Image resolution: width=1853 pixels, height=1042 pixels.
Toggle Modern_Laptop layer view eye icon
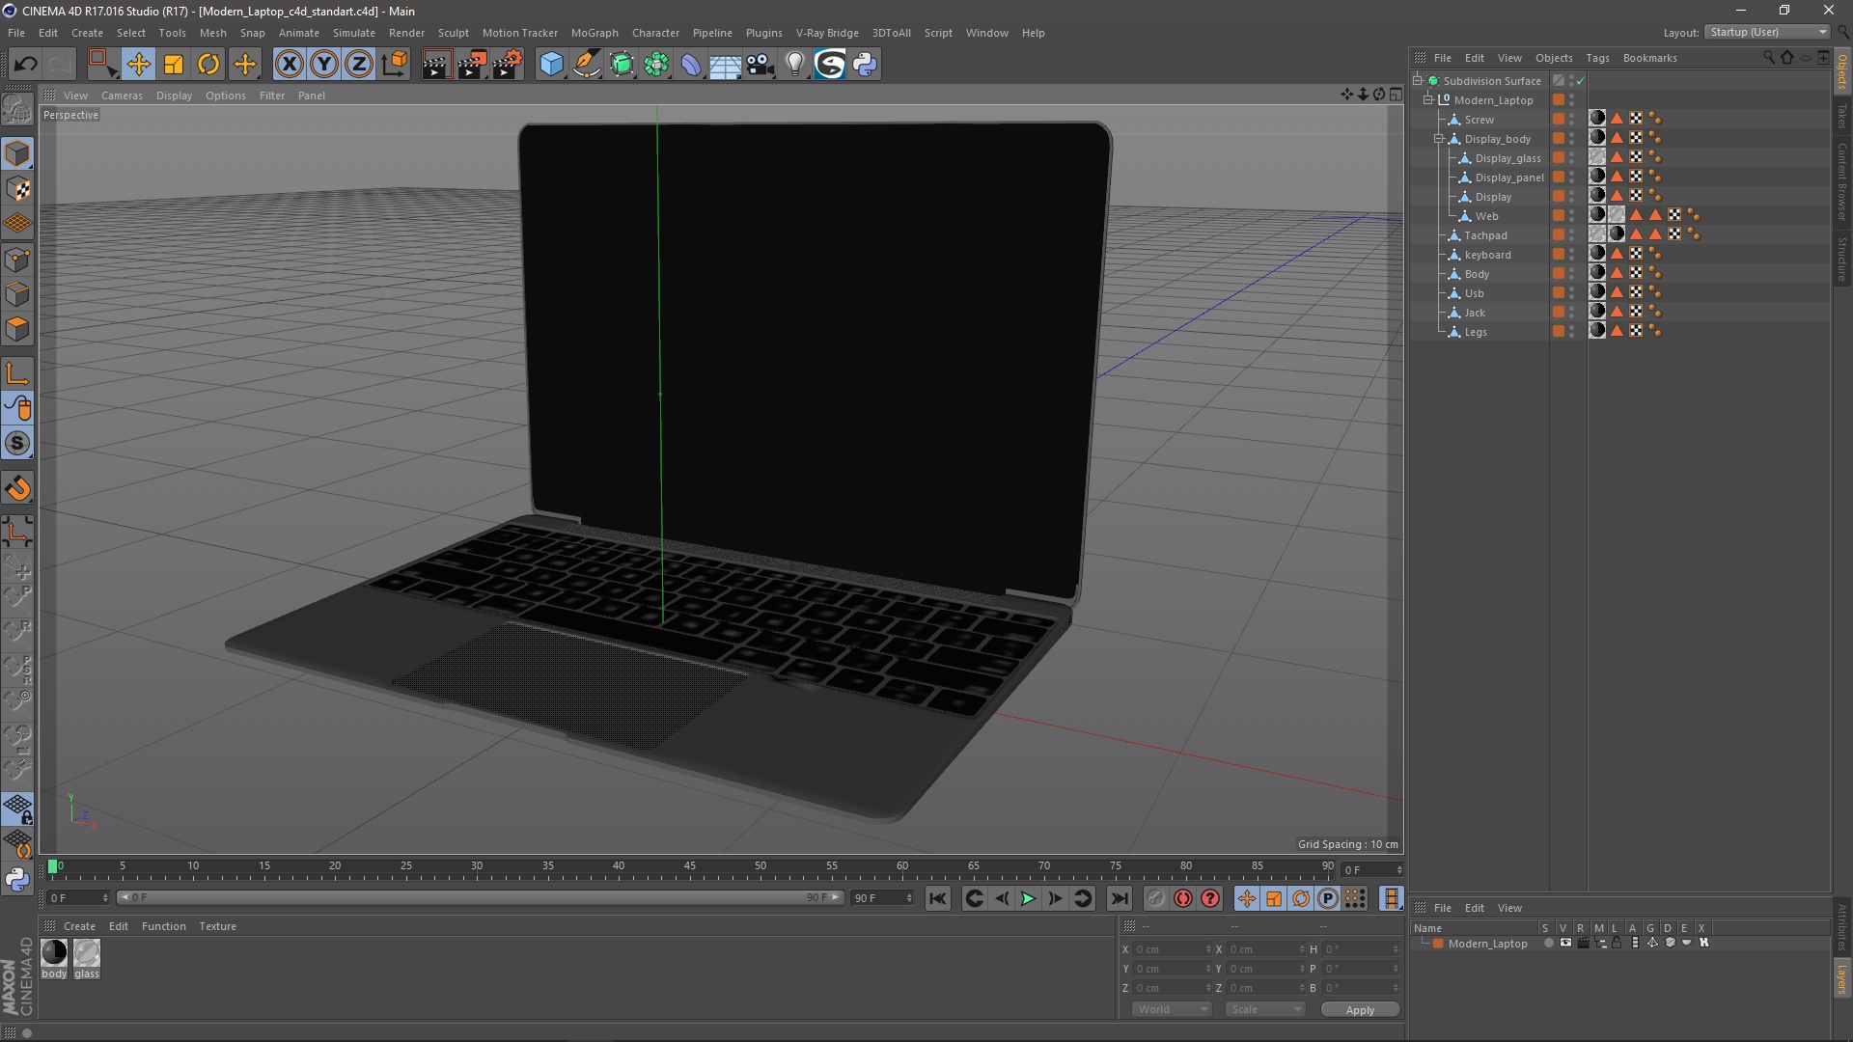[1565, 944]
